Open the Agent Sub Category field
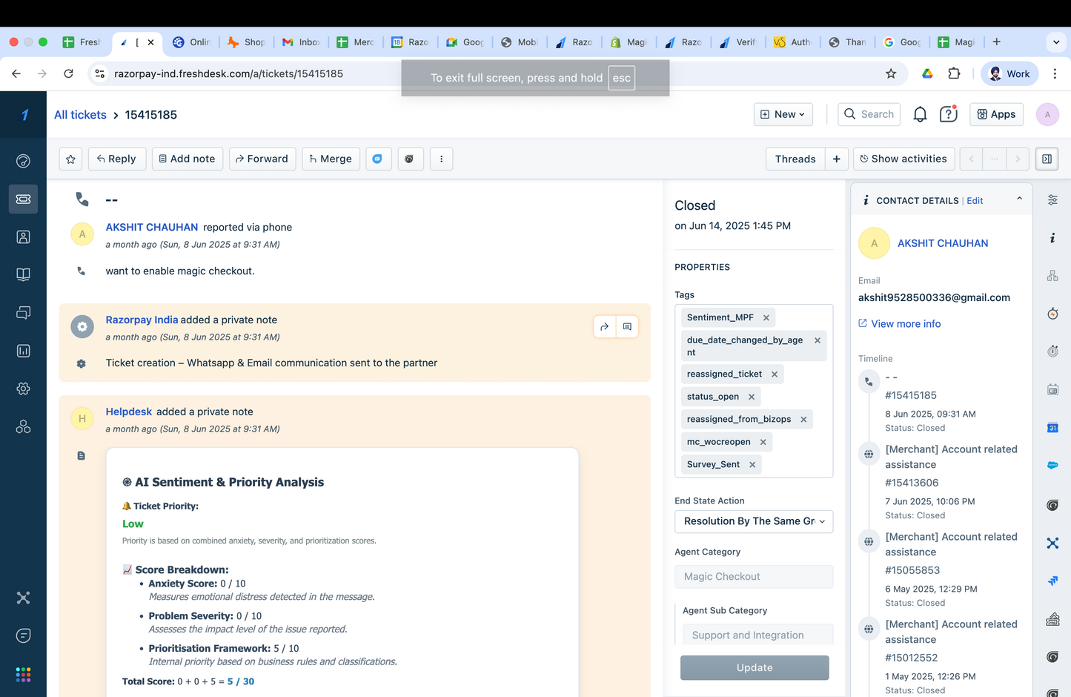The height and width of the screenshot is (697, 1071). coord(757,635)
